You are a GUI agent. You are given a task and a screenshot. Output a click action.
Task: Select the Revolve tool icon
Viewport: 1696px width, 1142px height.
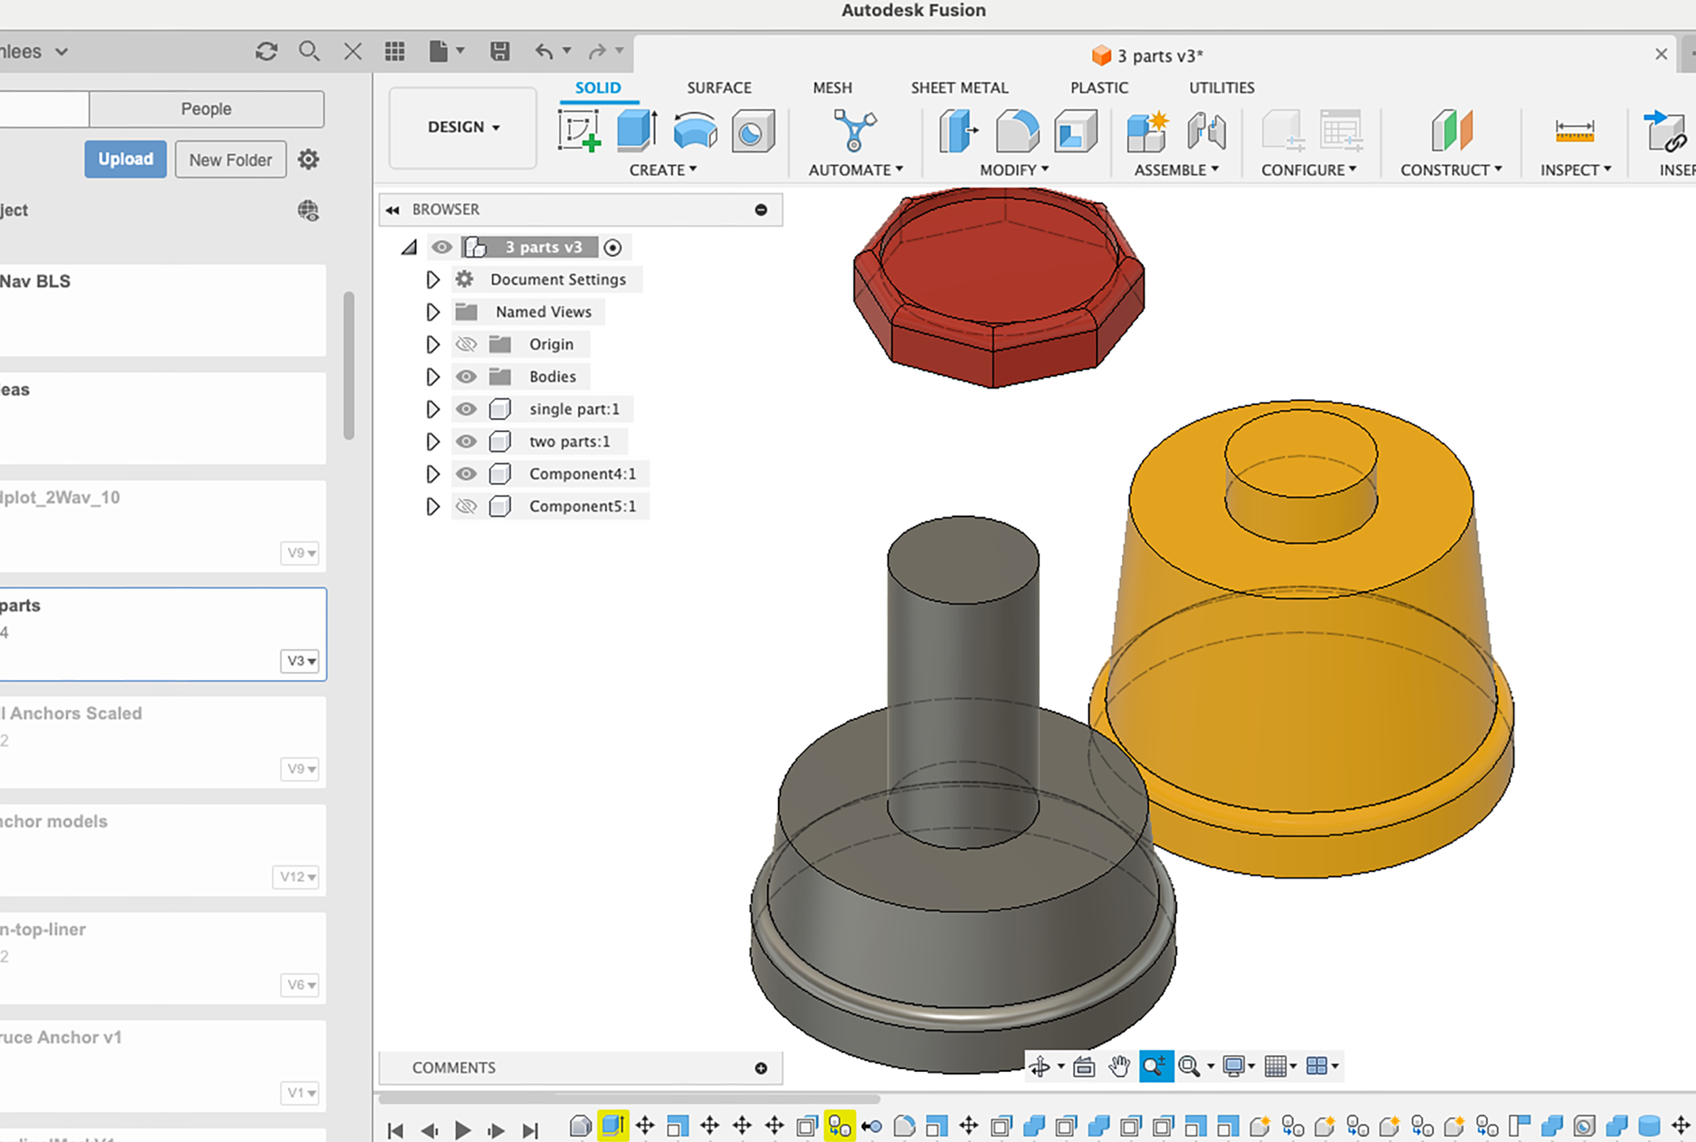(x=695, y=130)
